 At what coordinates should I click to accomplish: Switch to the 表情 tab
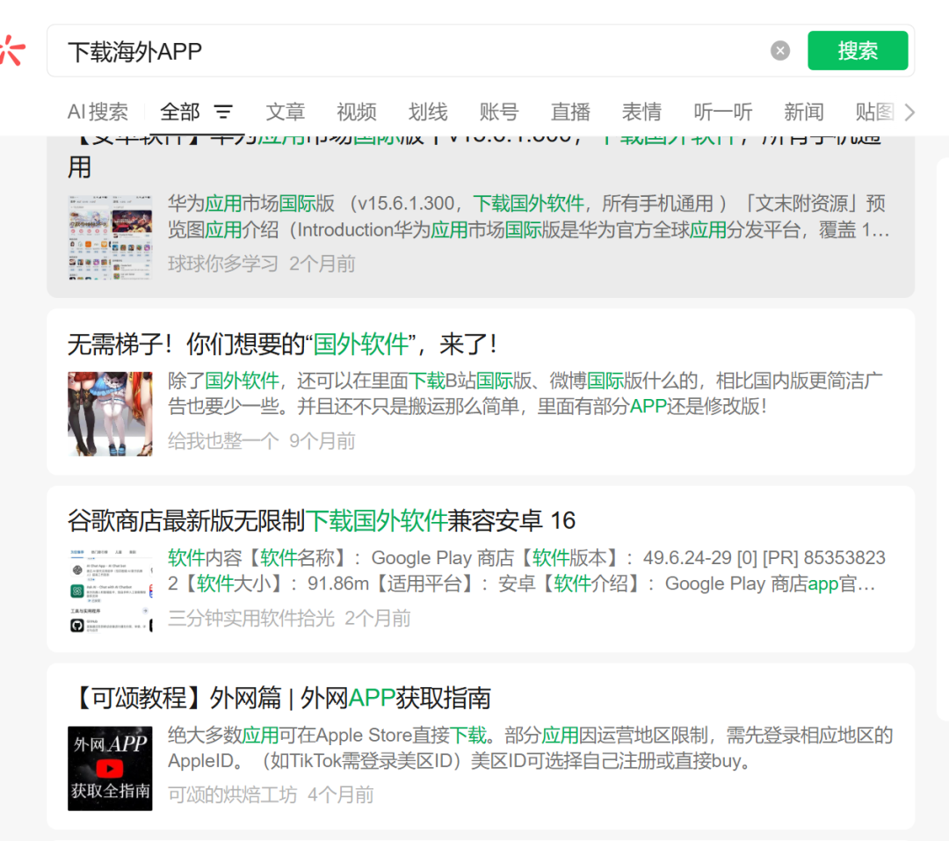click(642, 112)
